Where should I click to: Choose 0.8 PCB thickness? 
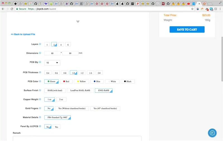click(65, 73)
